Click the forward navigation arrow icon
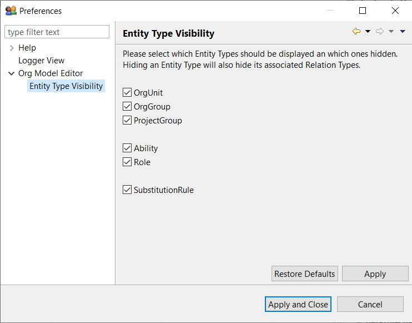The width and height of the screenshot is (412, 323). [x=380, y=32]
